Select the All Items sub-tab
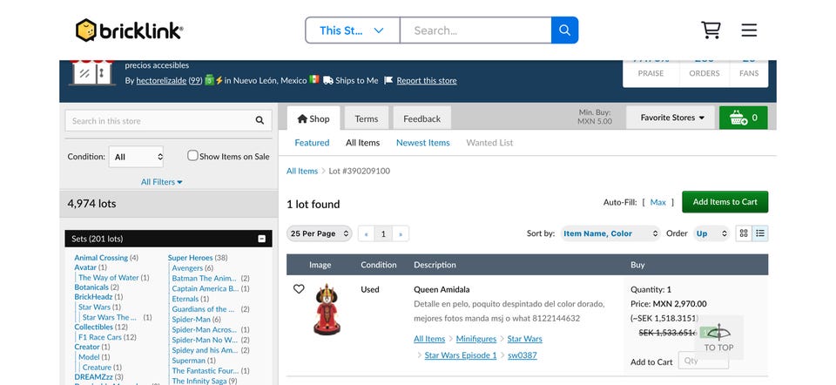The width and height of the screenshot is (836, 385). pyautogui.click(x=362, y=142)
